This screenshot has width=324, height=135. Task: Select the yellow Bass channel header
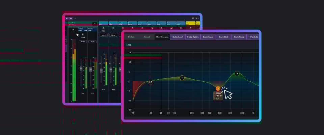[x=190, y=23]
